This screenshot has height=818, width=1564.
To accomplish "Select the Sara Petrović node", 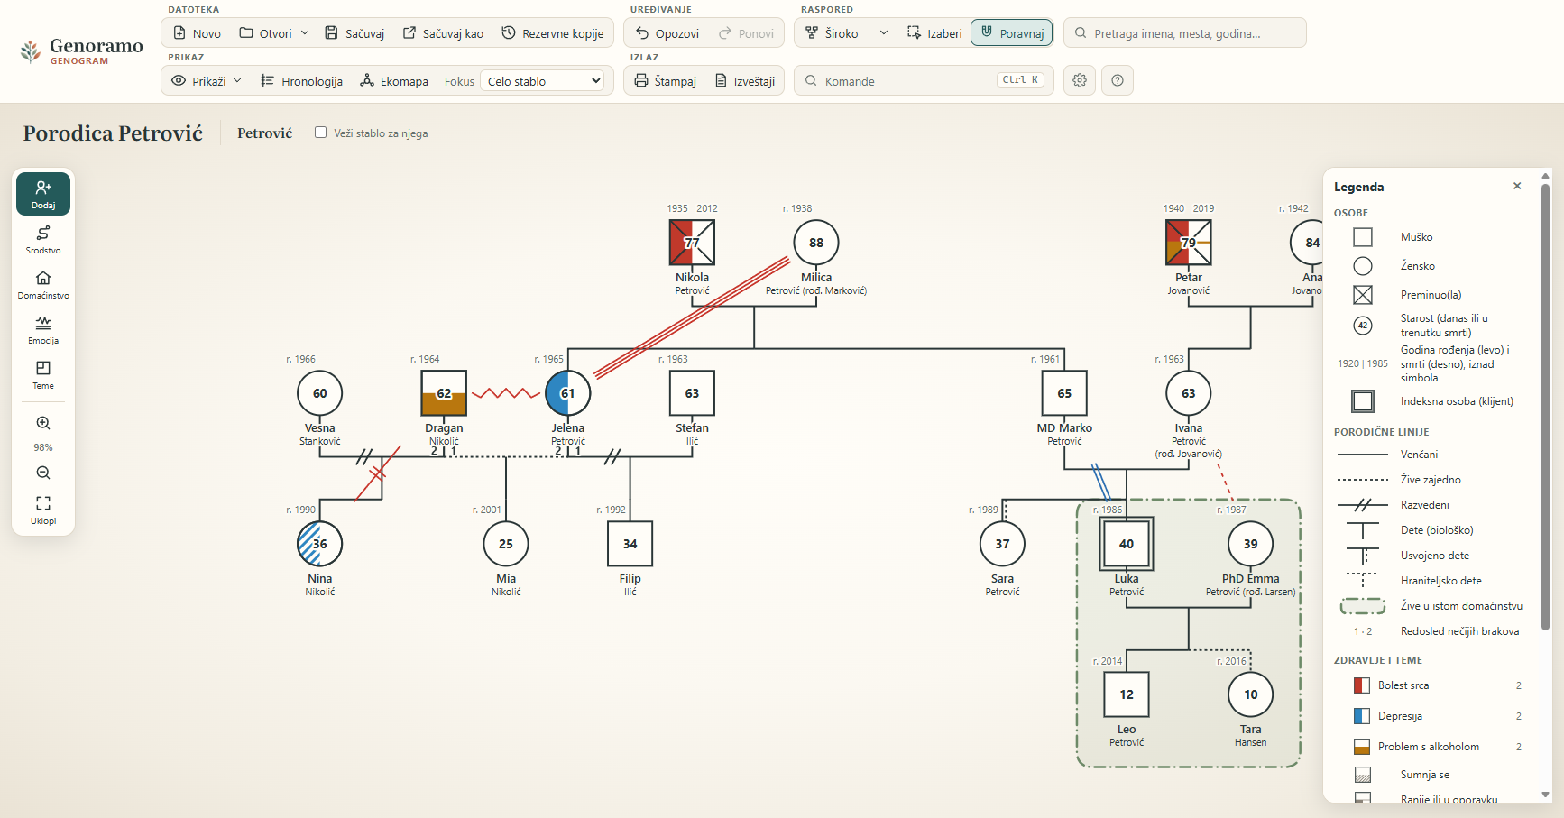I will coord(1003,544).
